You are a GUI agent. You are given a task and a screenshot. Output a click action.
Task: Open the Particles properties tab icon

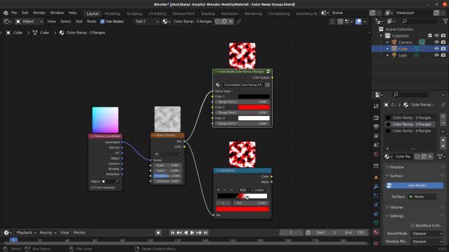[376, 195]
